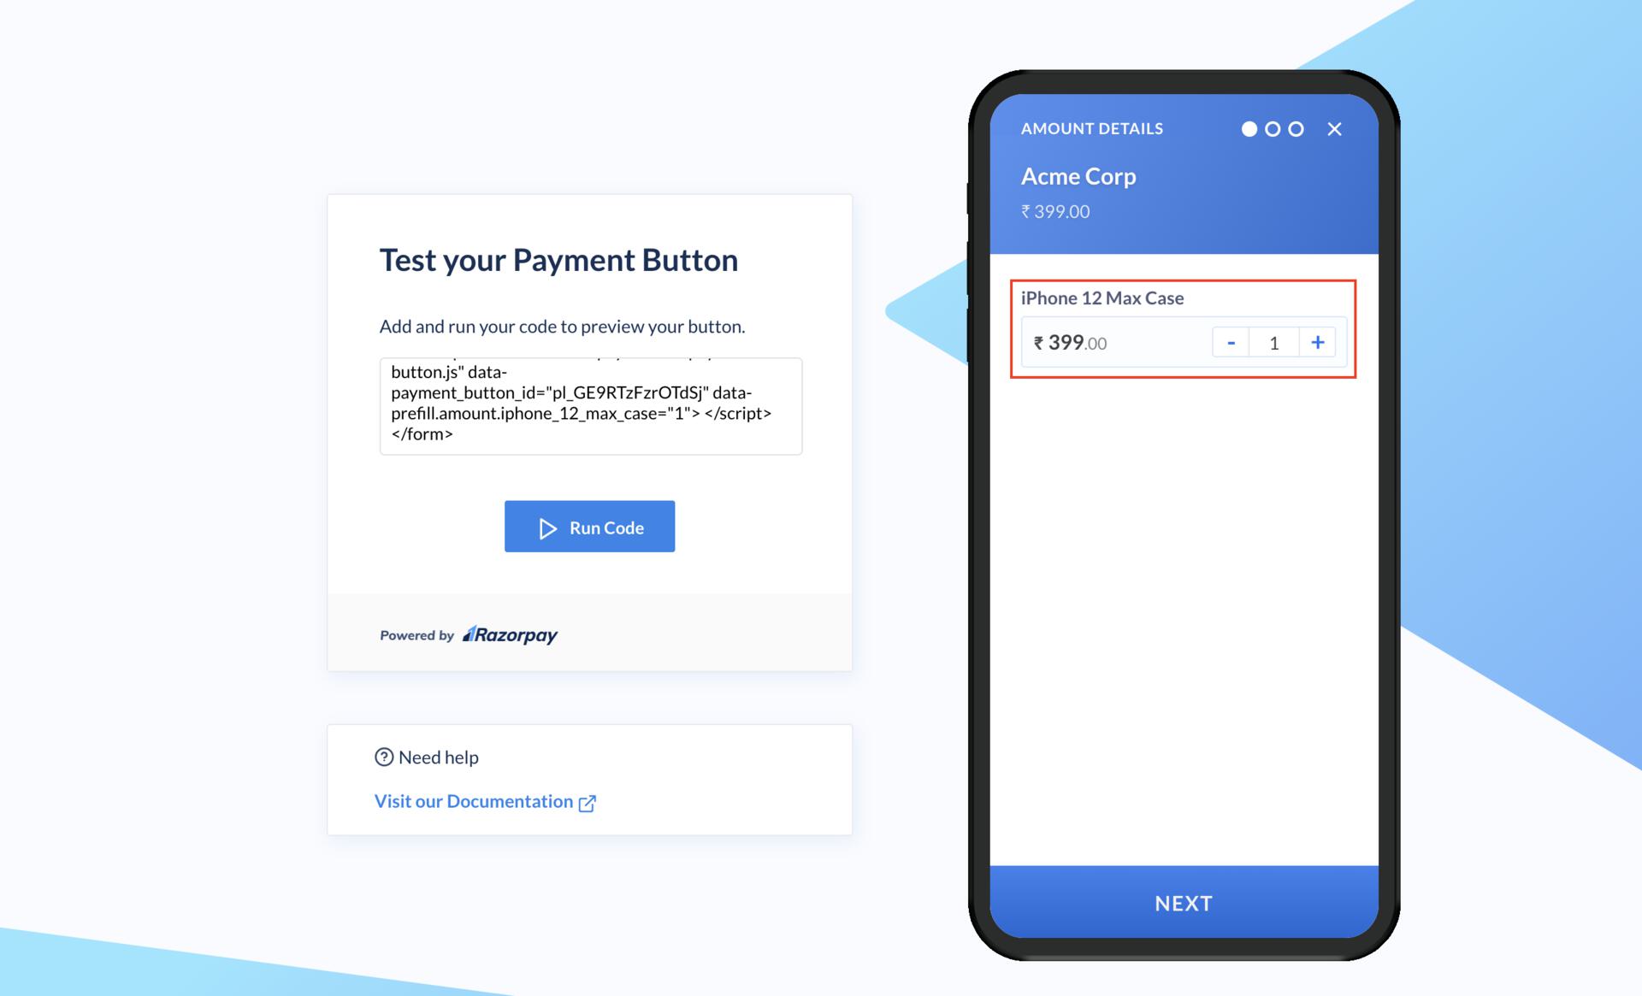The image size is (1642, 996).
Task: Visit the Documentation link
Action: click(484, 801)
